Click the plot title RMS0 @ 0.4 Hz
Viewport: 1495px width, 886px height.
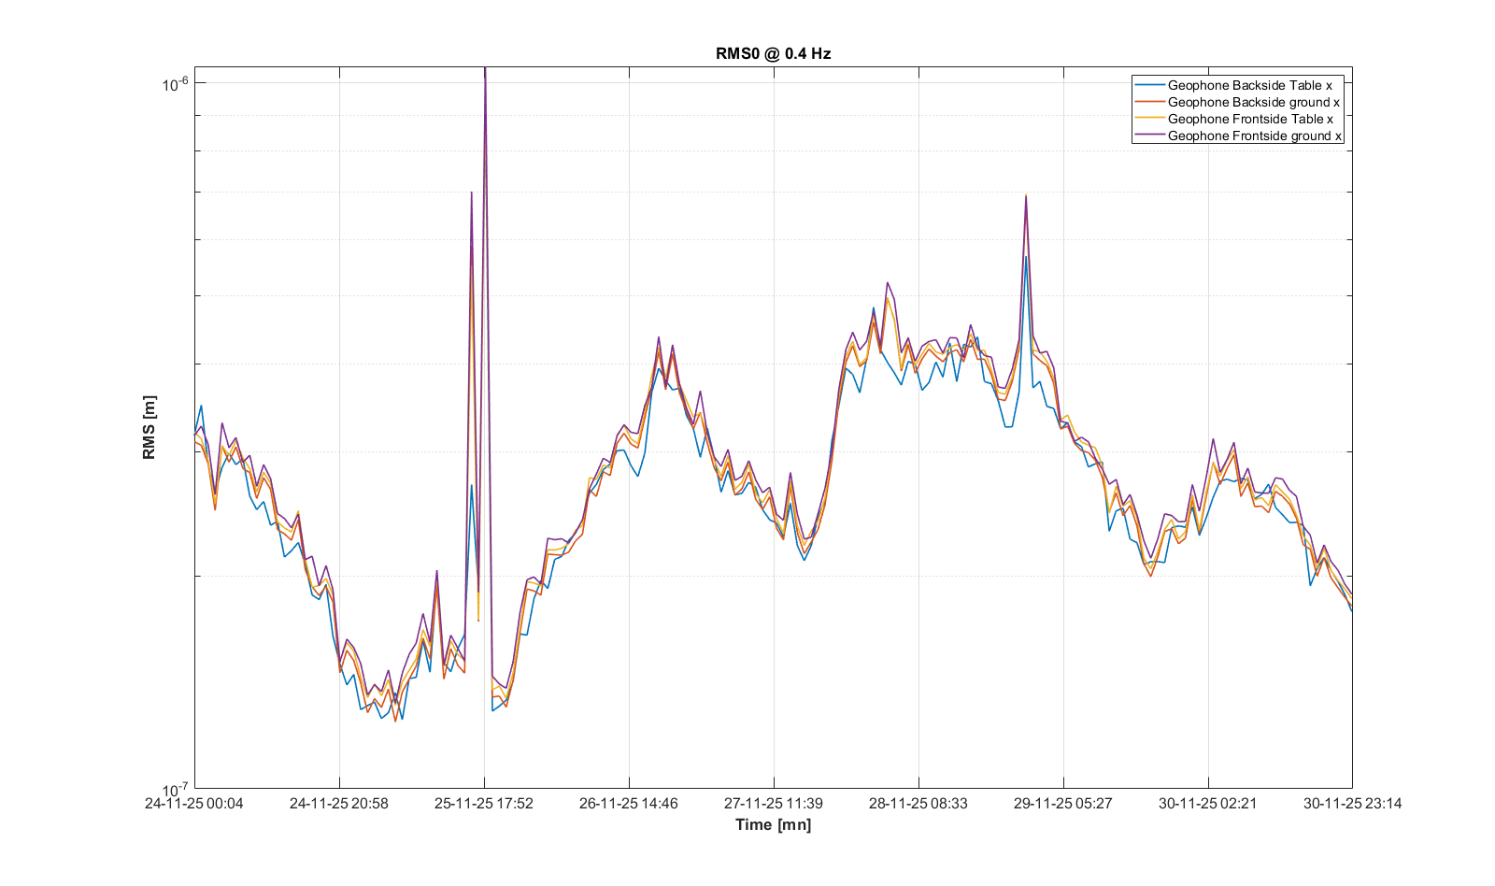[x=773, y=53]
